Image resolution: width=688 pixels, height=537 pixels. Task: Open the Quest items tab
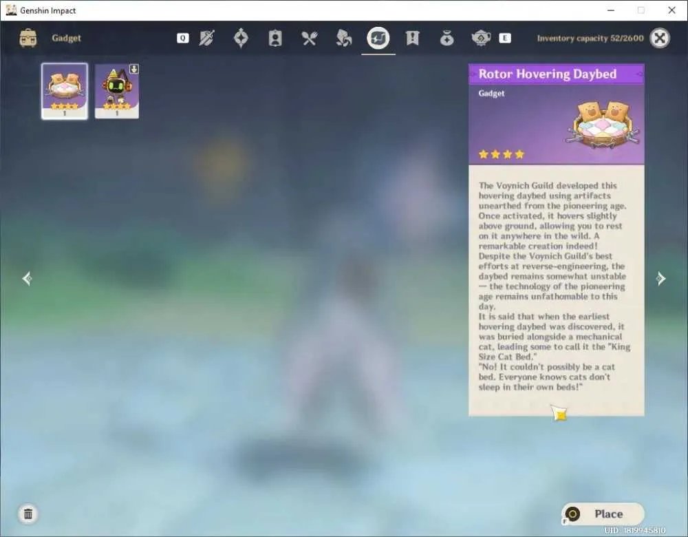pyautogui.click(x=412, y=38)
